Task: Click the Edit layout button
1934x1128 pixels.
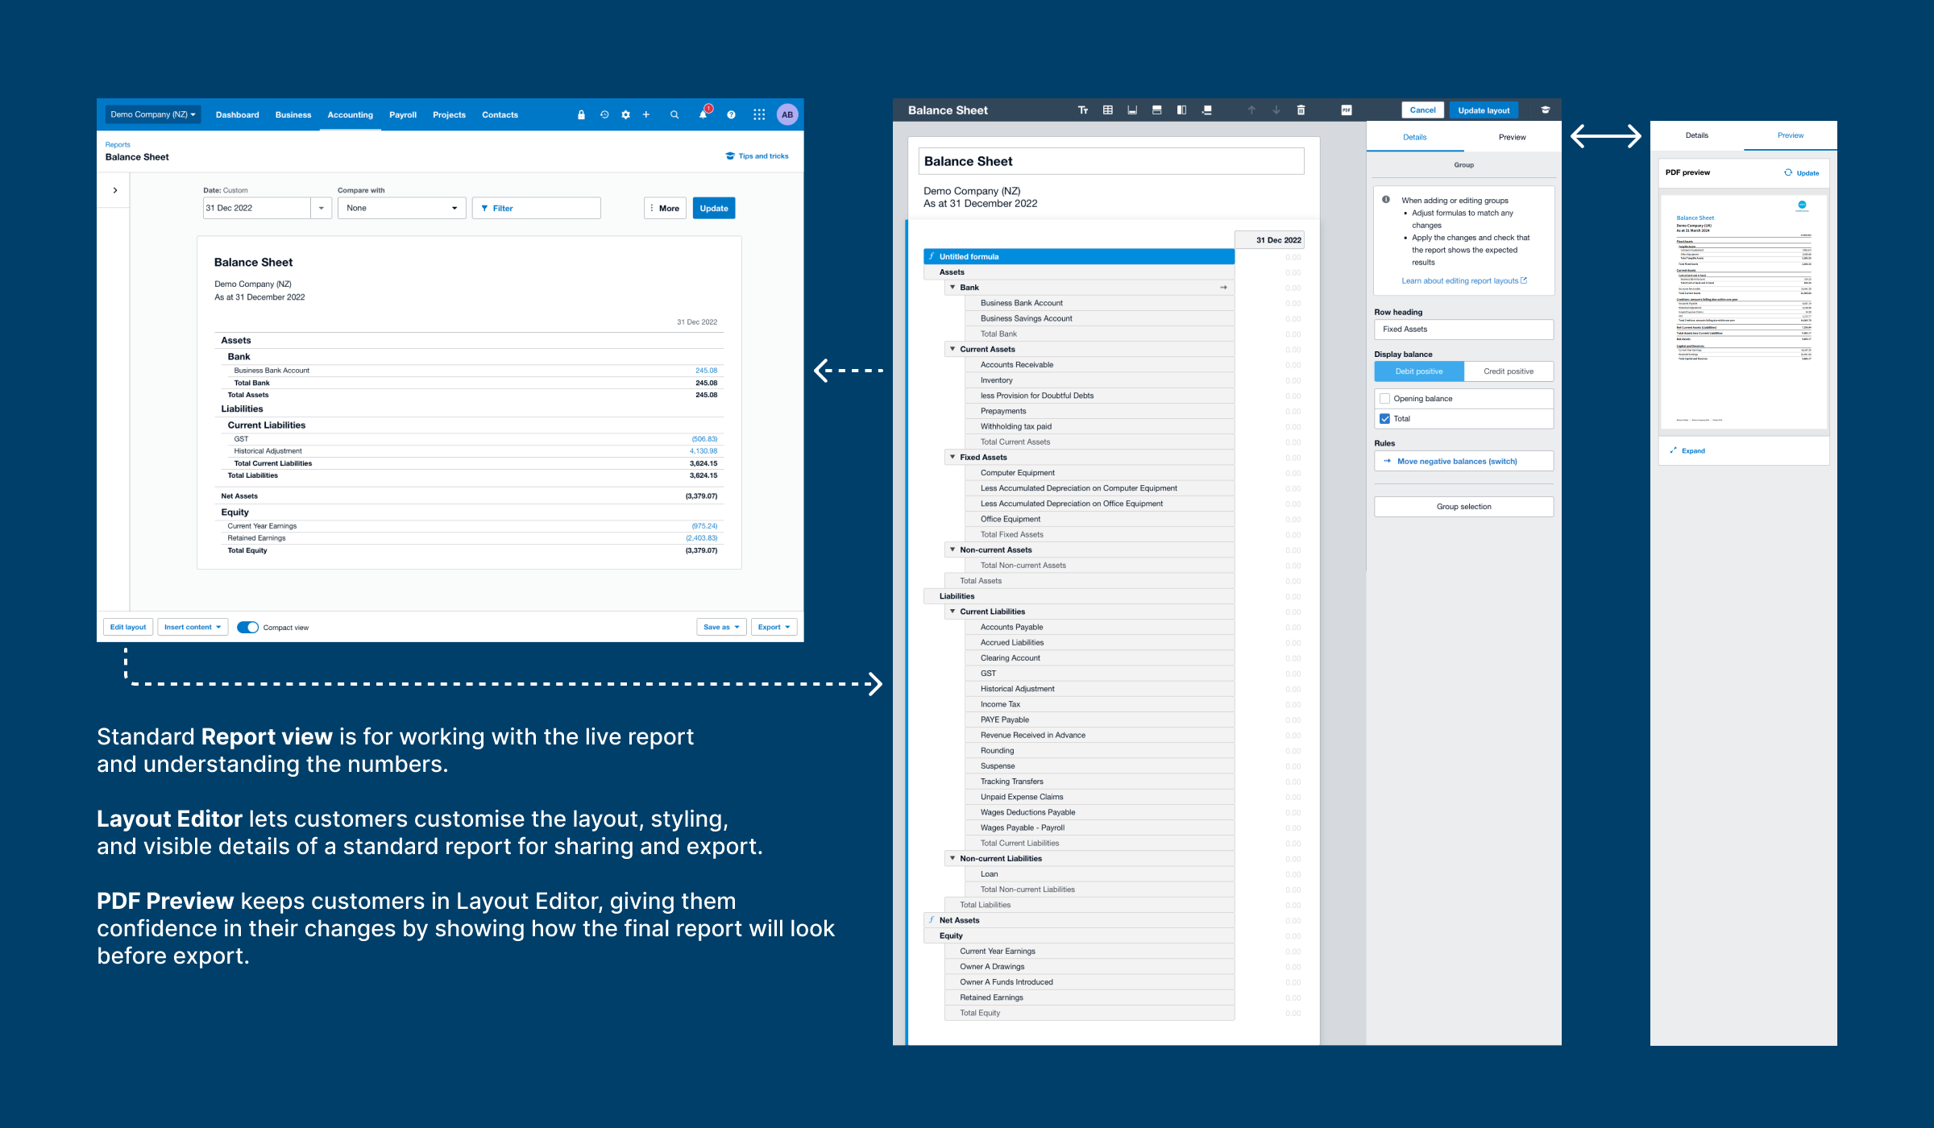Action: pyautogui.click(x=128, y=627)
